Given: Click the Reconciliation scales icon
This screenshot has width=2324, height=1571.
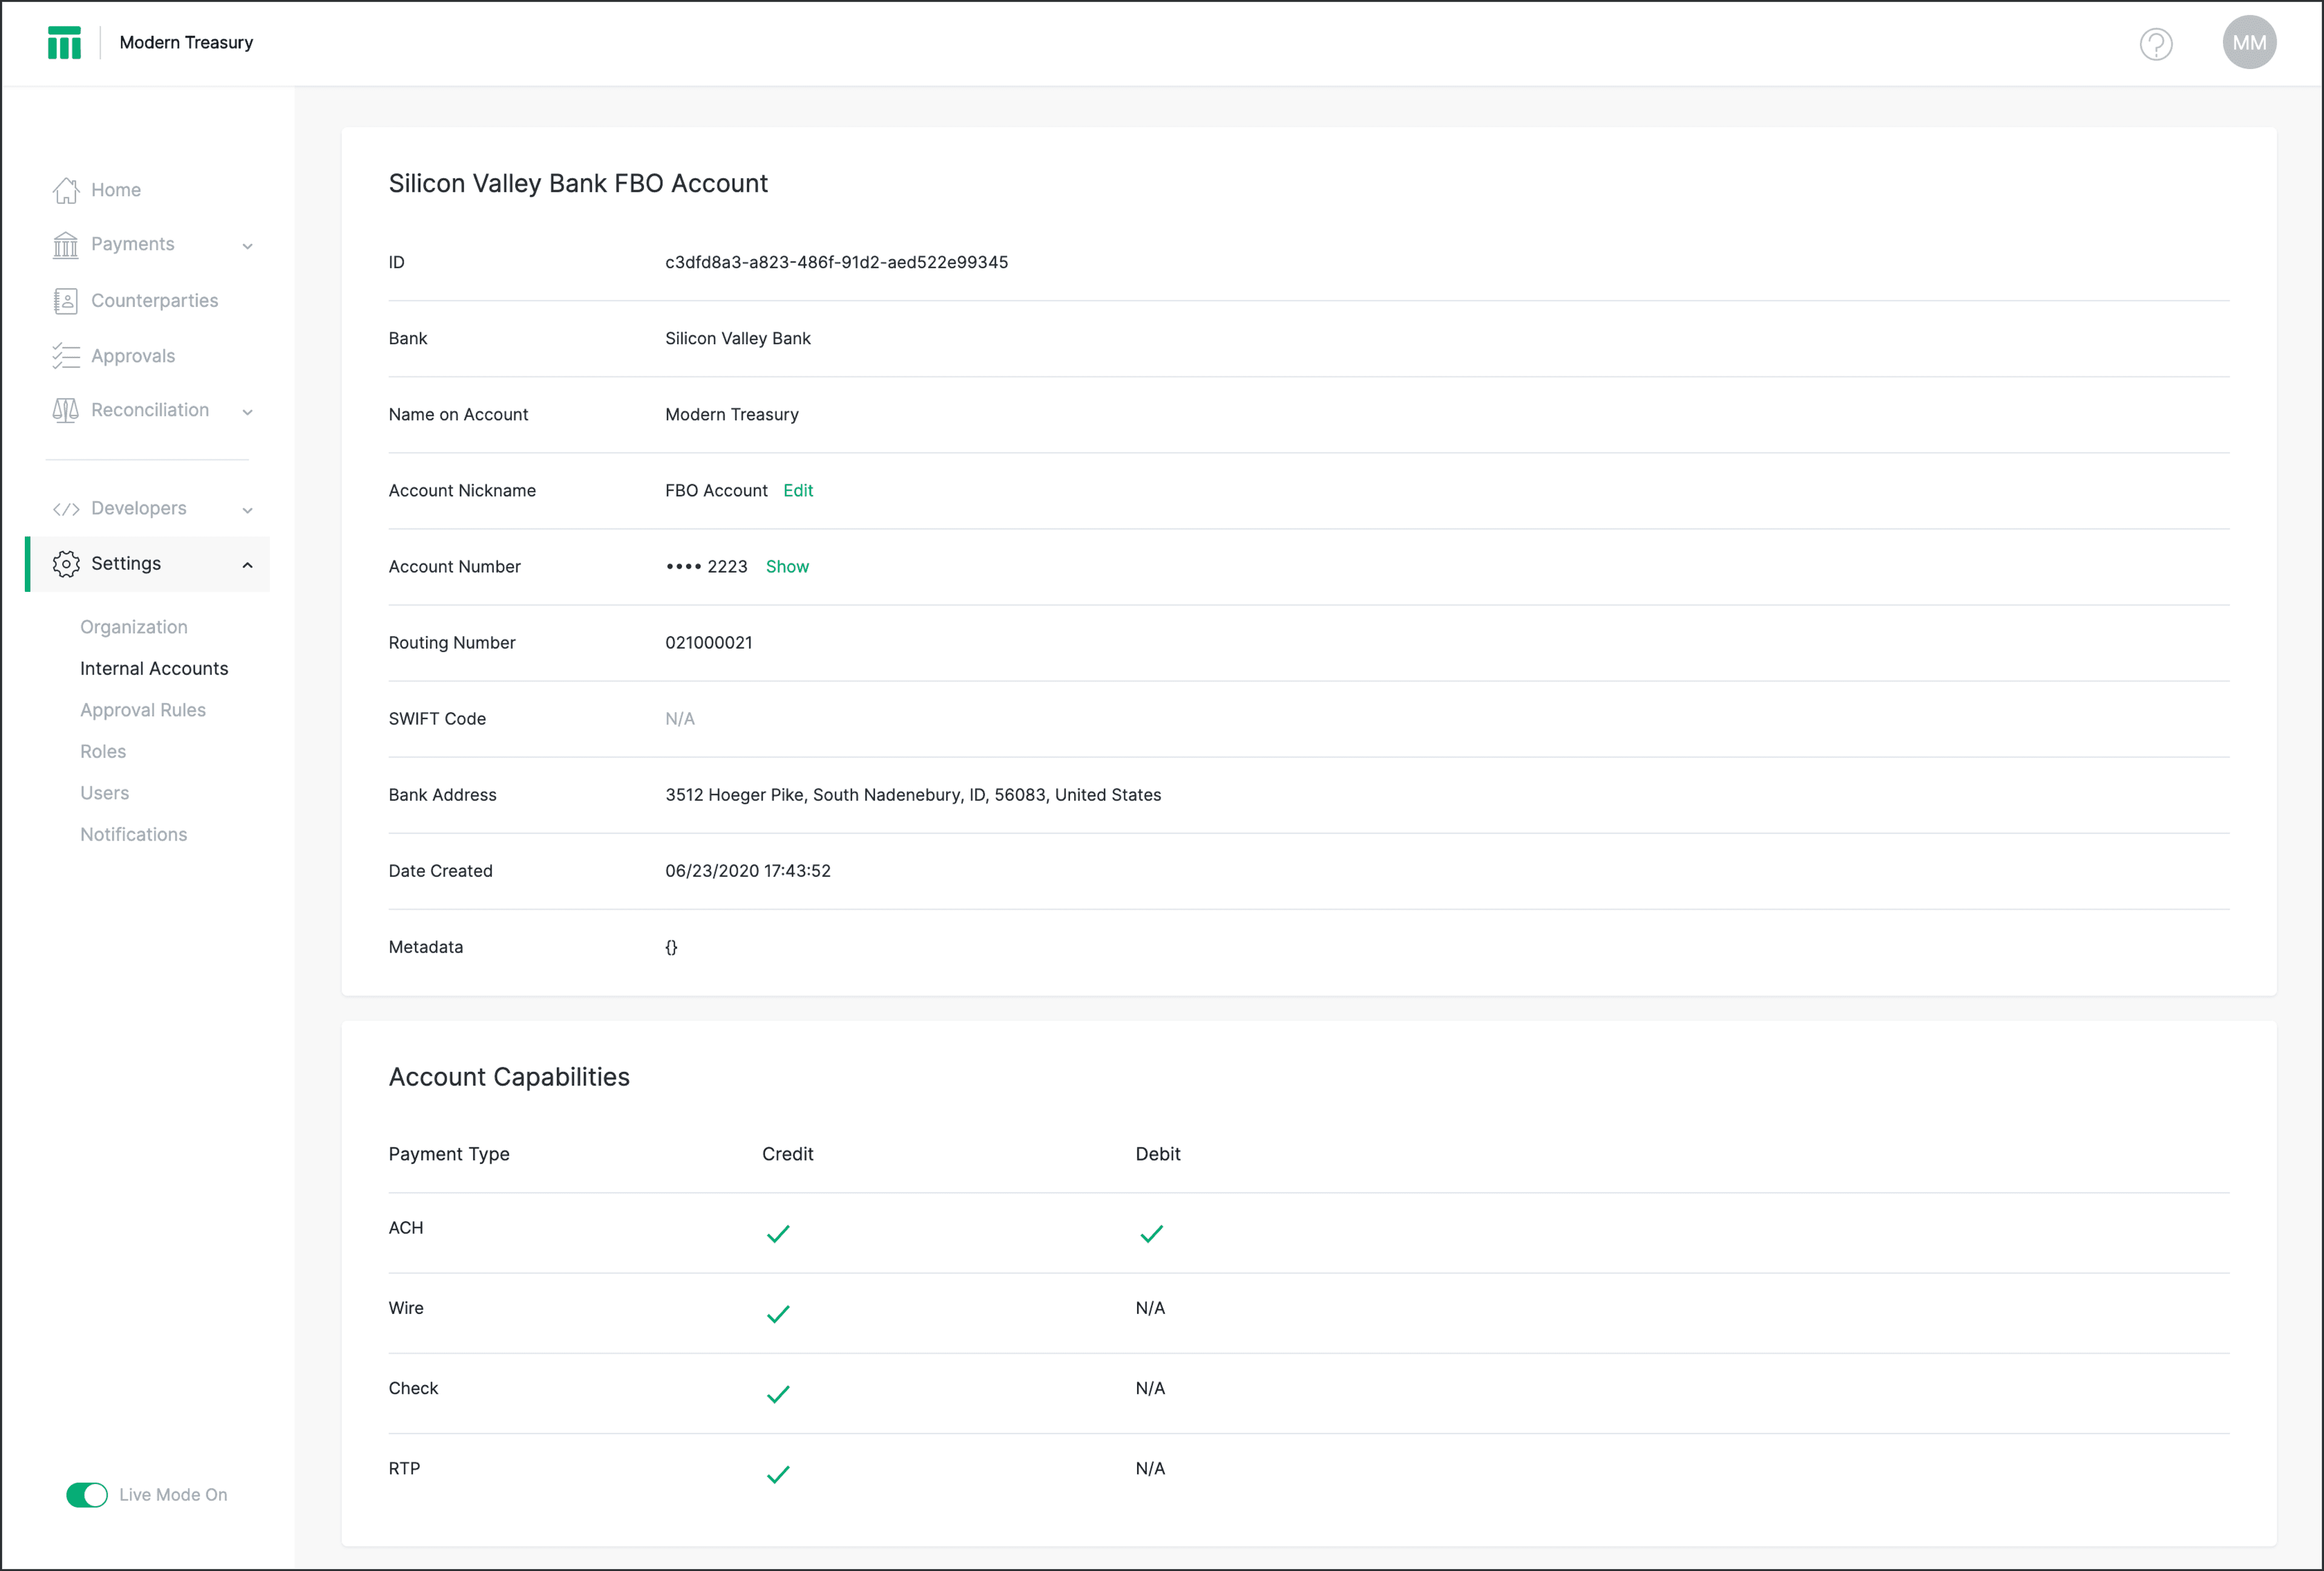Looking at the screenshot, I should (x=66, y=410).
